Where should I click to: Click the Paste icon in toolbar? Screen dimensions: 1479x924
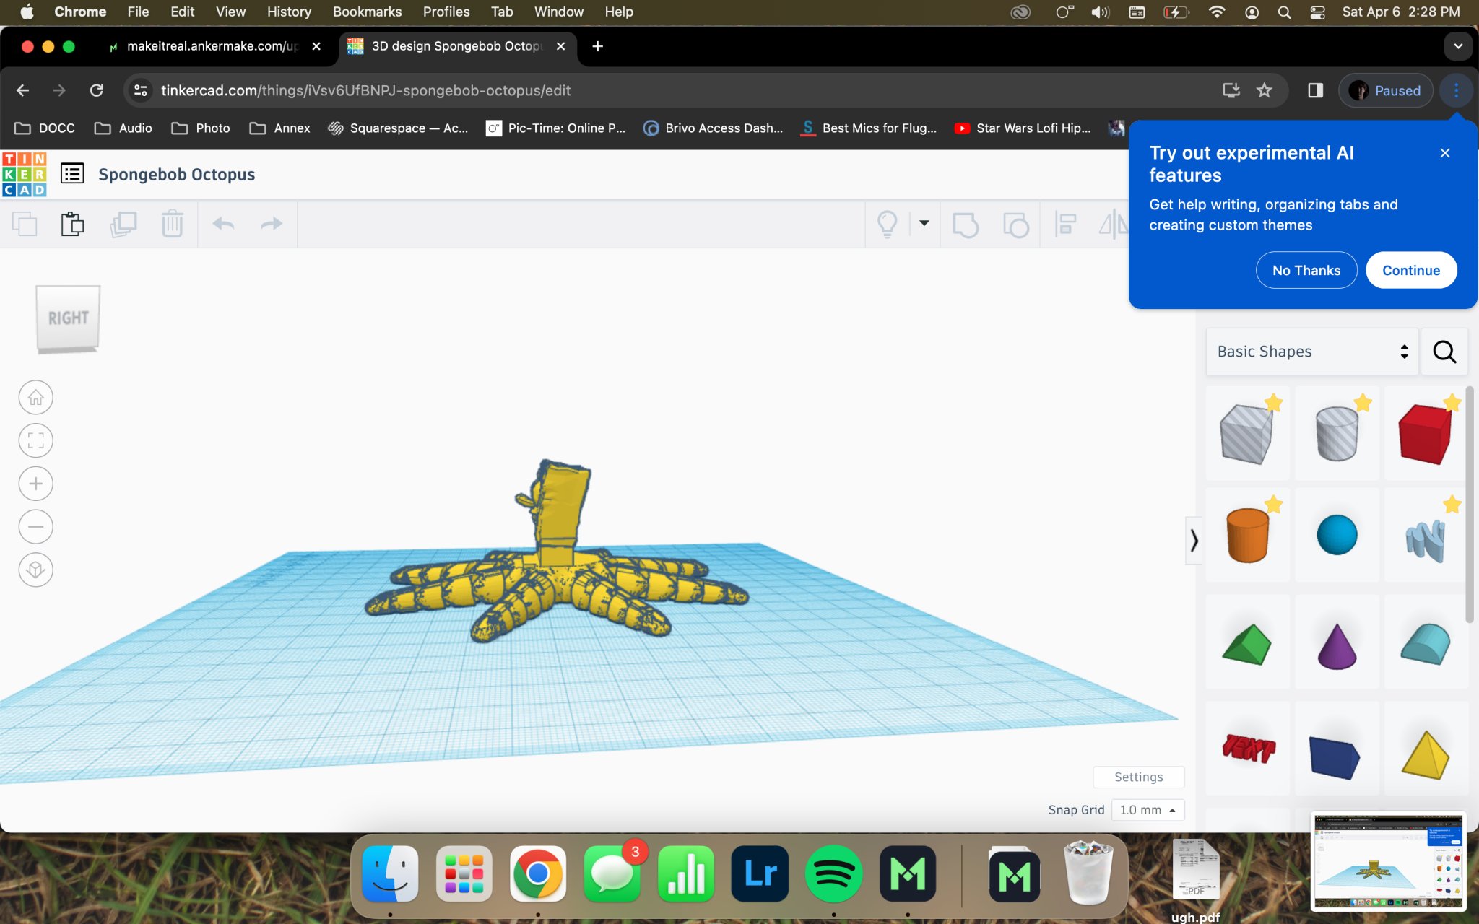tap(72, 224)
